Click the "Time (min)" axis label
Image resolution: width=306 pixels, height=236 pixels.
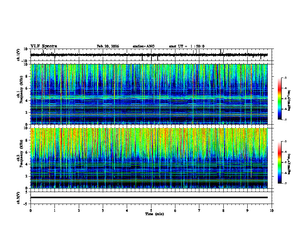(155, 214)
